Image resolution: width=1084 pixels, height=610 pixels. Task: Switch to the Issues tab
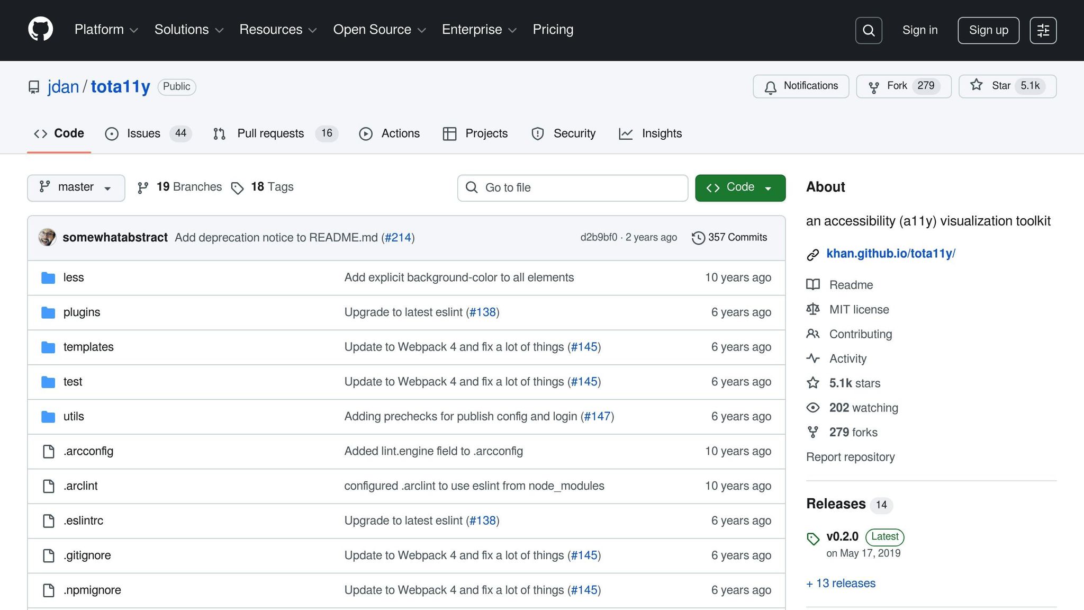click(x=143, y=133)
